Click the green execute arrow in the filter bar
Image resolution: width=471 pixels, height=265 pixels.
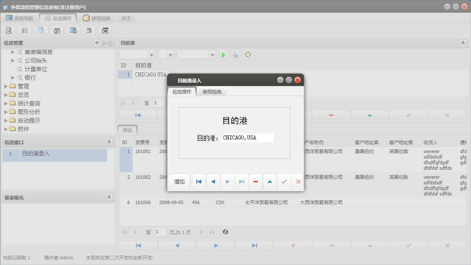[x=223, y=54]
